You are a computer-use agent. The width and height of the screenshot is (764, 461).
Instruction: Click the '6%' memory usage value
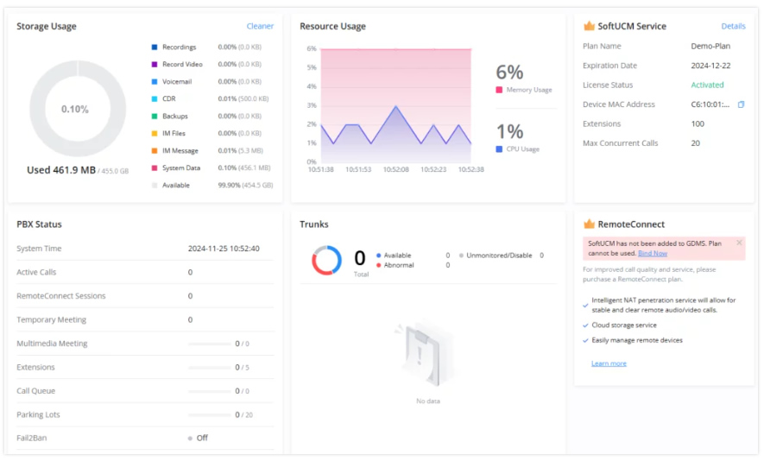click(x=509, y=73)
